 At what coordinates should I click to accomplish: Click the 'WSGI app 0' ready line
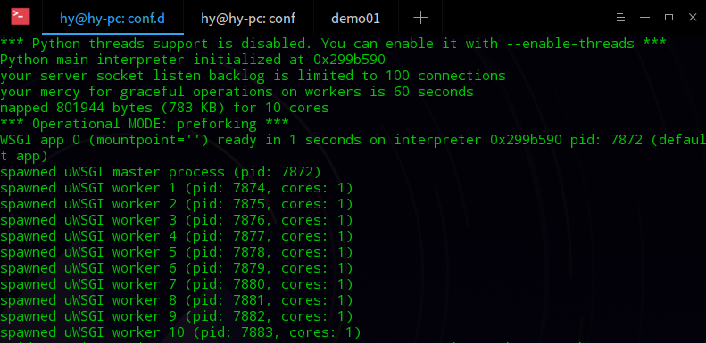(353, 148)
